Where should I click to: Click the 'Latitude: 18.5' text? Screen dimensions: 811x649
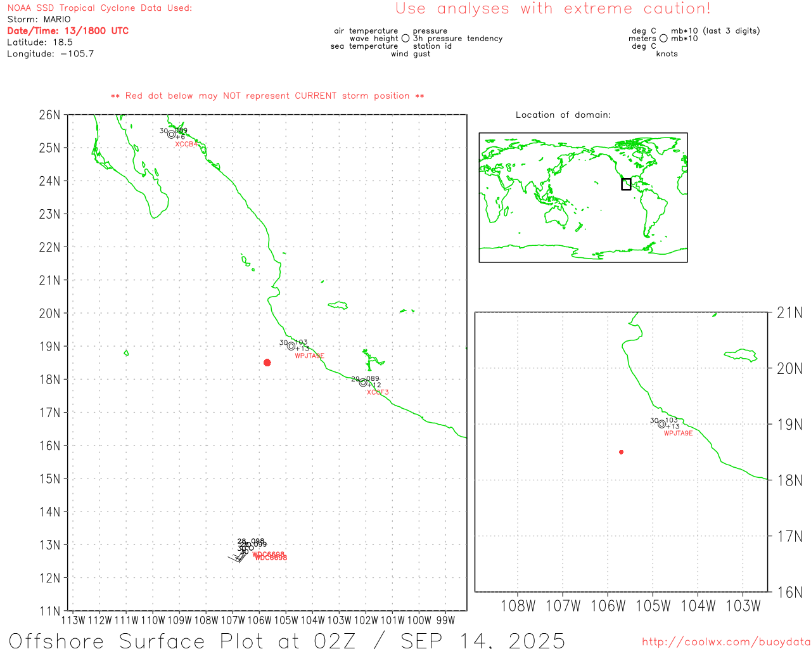pyautogui.click(x=40, y=42)
